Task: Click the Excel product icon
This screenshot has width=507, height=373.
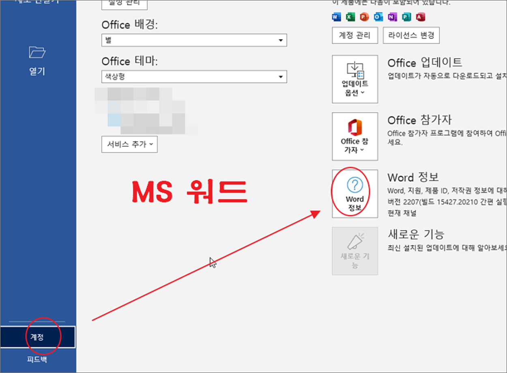Action: [x=350, y=17]
